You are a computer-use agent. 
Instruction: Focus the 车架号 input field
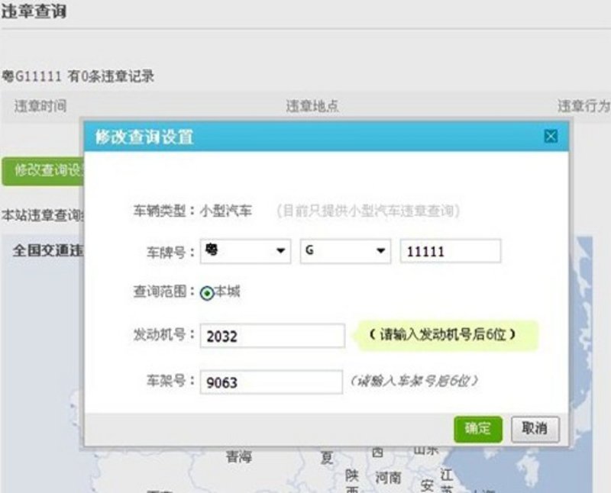(x=270, y=382)
